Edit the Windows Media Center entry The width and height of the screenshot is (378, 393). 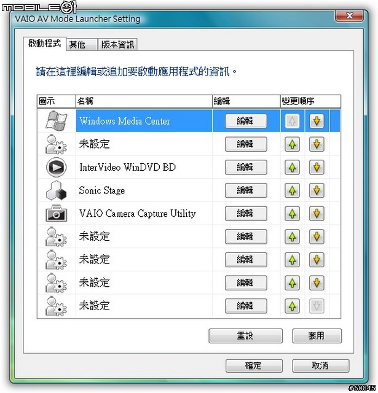tap(246, 121)
